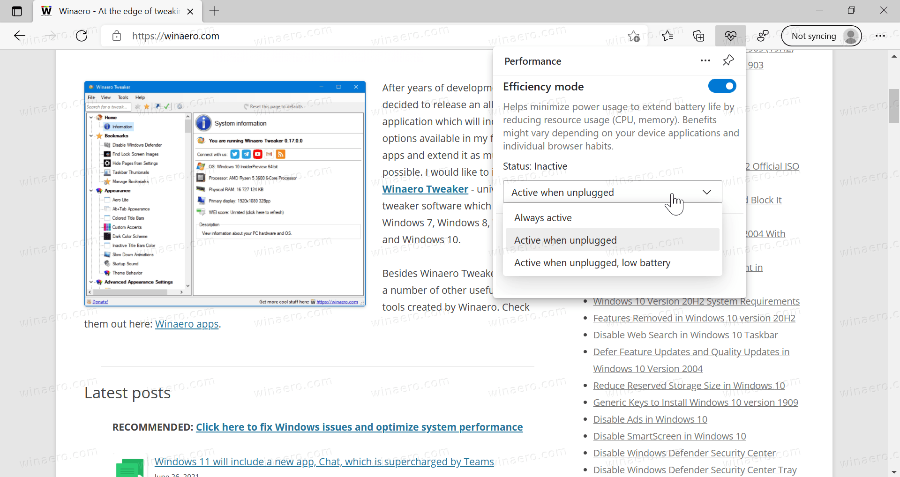900x477 pixels.
Task: Open the Winaero Tweaker link
Action: pyautogui.click(x=425, y=189)
